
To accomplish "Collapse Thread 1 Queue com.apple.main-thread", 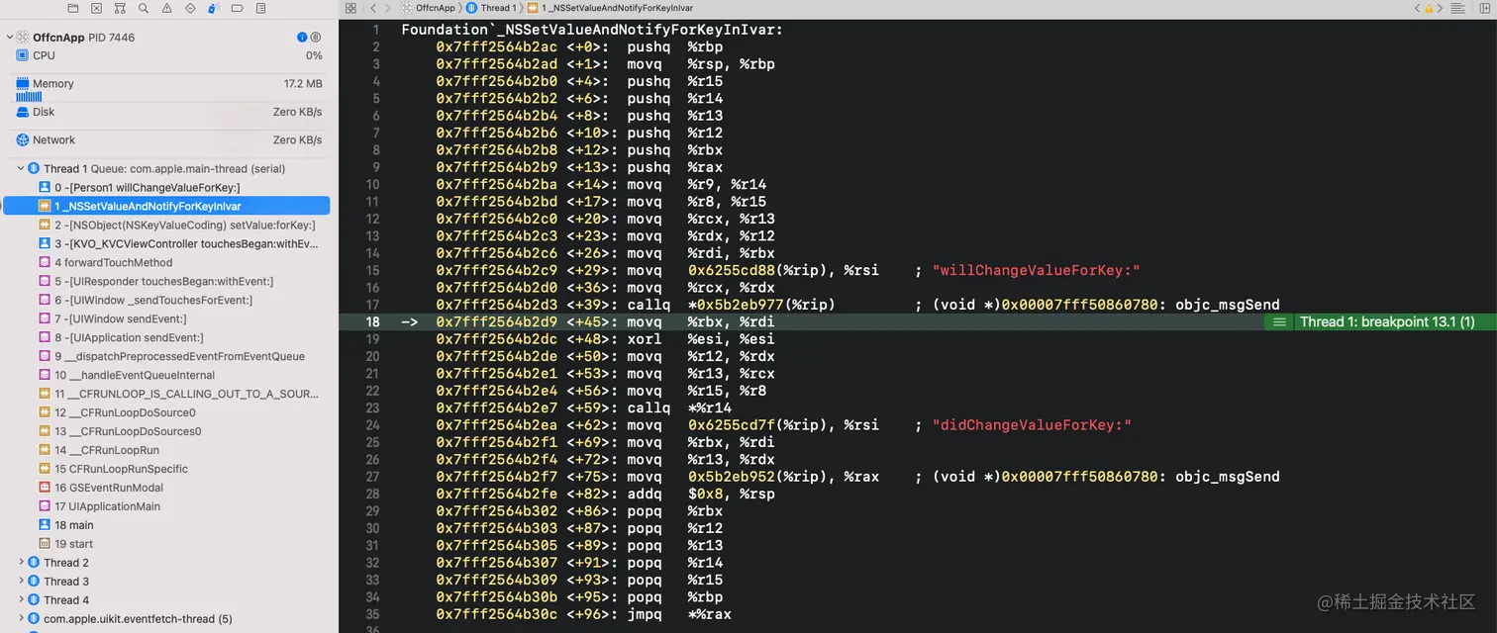I will coord(21,168).
